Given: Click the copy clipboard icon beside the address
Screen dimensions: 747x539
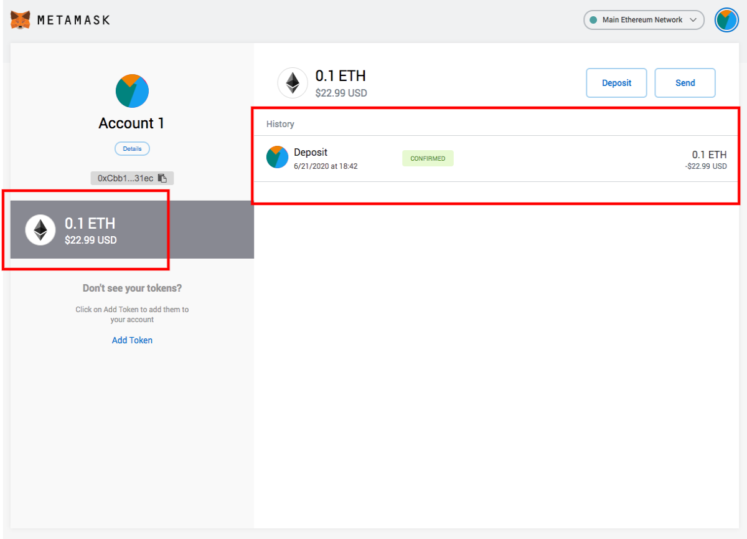Looking at the screenshot, I should tap(162, 178).
